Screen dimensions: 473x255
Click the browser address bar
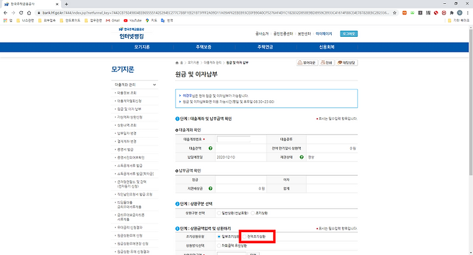[215, 12]
